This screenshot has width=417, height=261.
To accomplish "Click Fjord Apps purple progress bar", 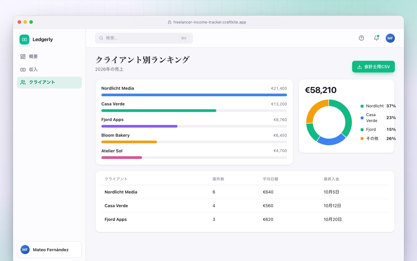I will click(x=139, y=126).
